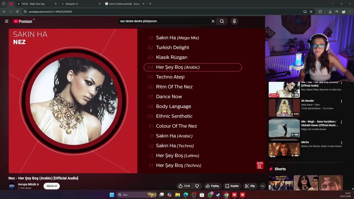Viewport: 354px width, 199px height.
Task: Switch to kanal d reklam jeneriği Google tab
Action: click(x=124, y=4)
